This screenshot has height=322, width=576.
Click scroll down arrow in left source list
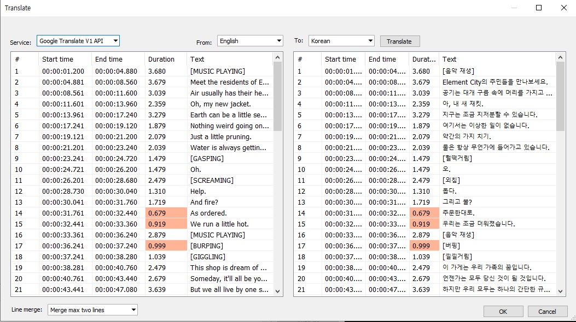tap(278, 291)
